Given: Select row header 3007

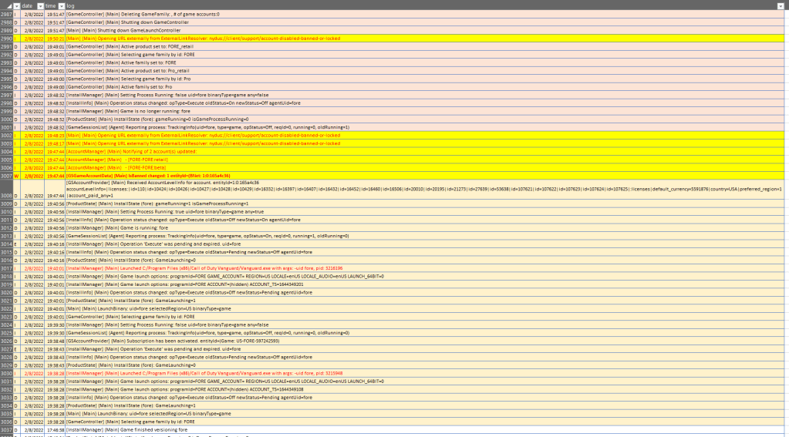Looking at the screenshot, I should (6, 176).
